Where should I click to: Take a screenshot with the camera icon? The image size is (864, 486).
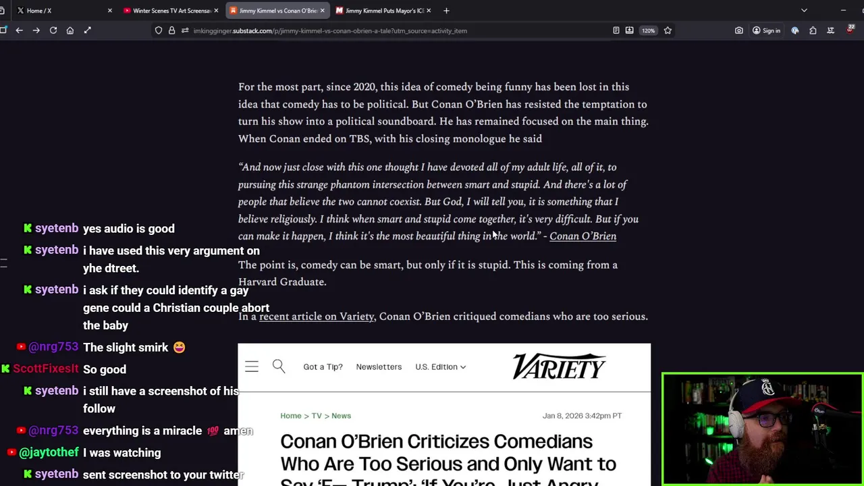(739, 30)
